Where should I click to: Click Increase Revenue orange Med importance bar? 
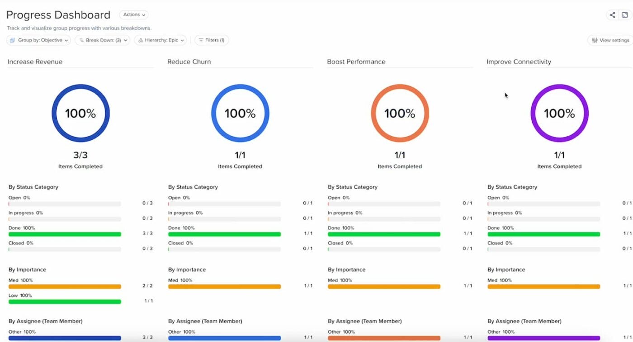click(65, 287)
